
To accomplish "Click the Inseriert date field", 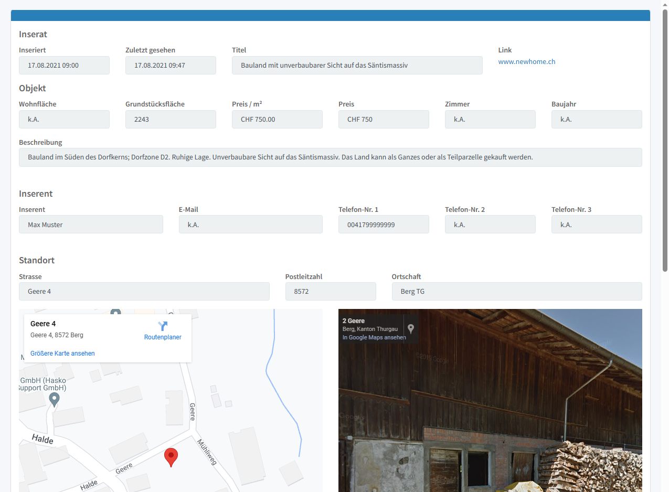I will point(64,66).
